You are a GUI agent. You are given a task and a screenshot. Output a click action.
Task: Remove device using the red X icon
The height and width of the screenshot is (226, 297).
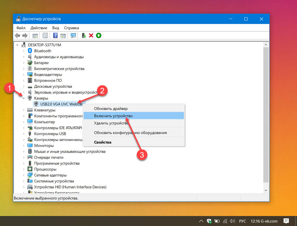click(x=91, y=36)
